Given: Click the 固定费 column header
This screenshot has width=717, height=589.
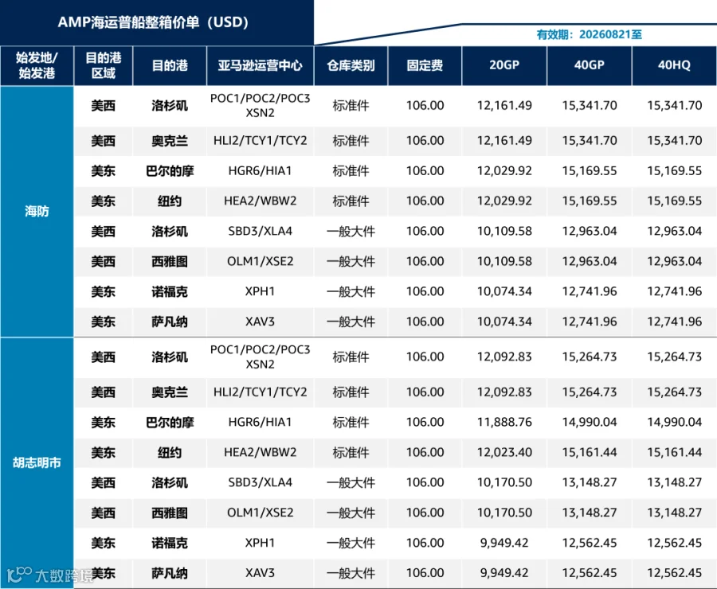Looking at the screenshot, I should [425, 65].
